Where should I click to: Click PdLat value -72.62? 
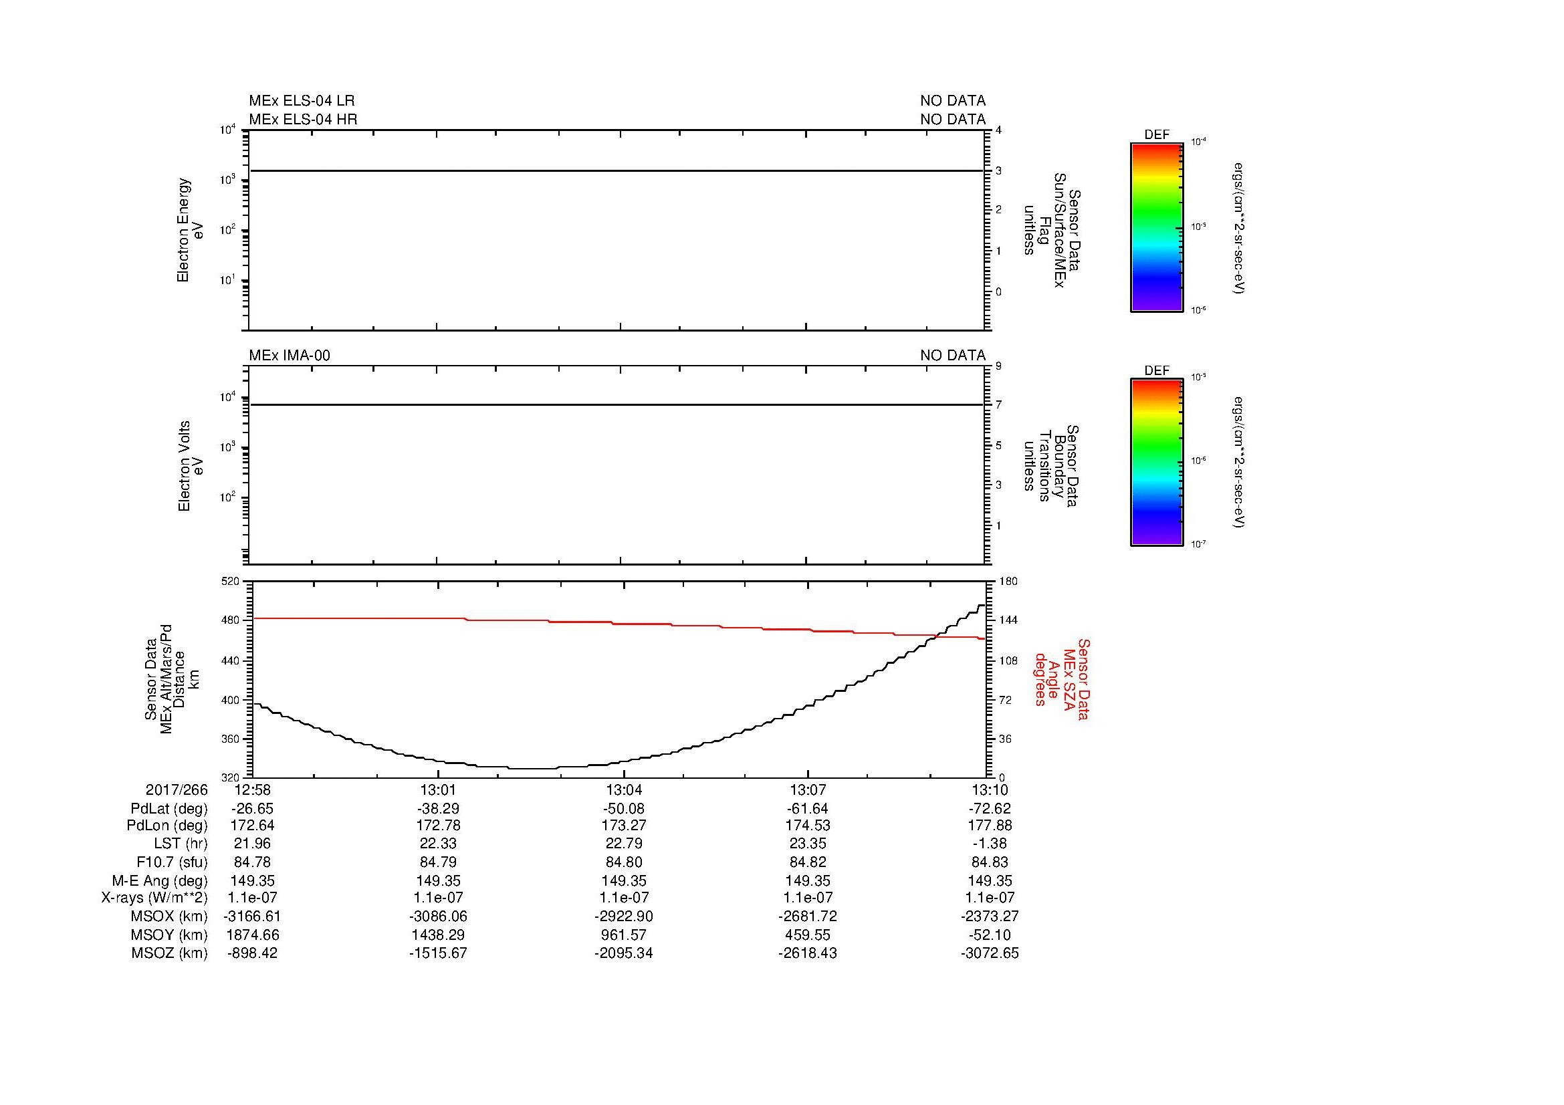(990, 809)
